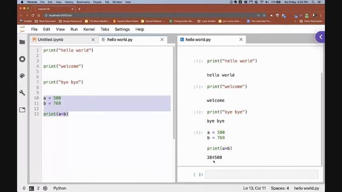342x192 pixels.
Task: Click editor line 1 print("hello world")
Action: (x=68, y=50)
